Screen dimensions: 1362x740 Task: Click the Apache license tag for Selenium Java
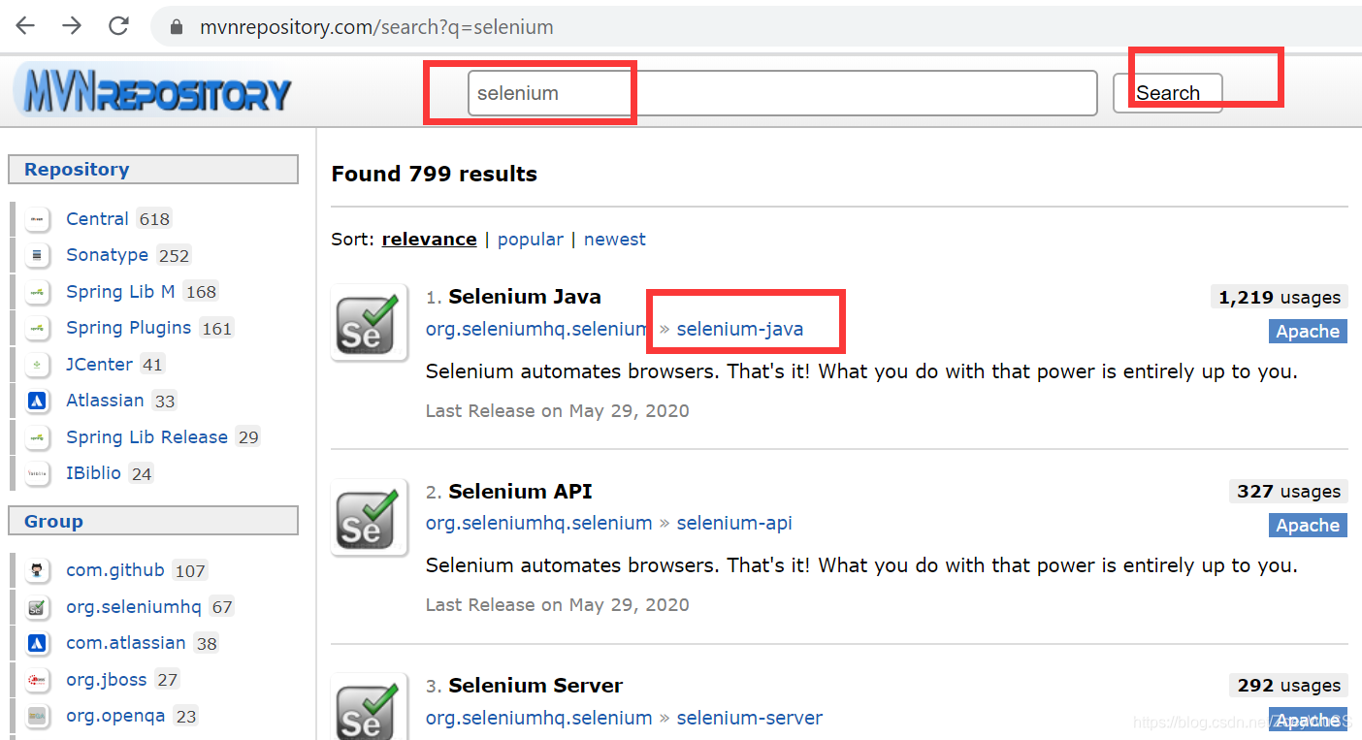coord(1308,332)
